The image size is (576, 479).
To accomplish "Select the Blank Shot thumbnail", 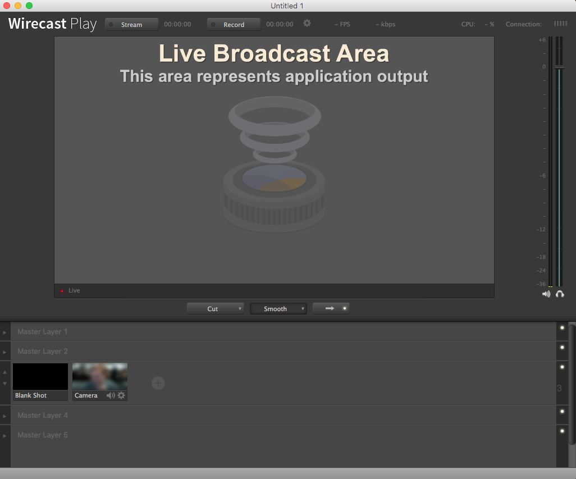I will coord(40,376).
